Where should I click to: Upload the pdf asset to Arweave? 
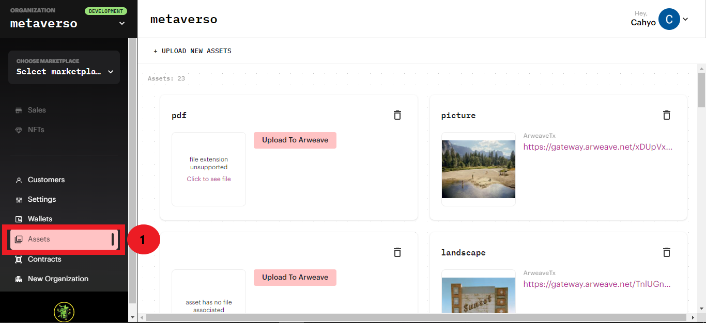295,140
